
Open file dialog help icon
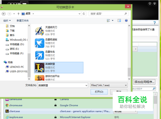(x=126, y=21)
